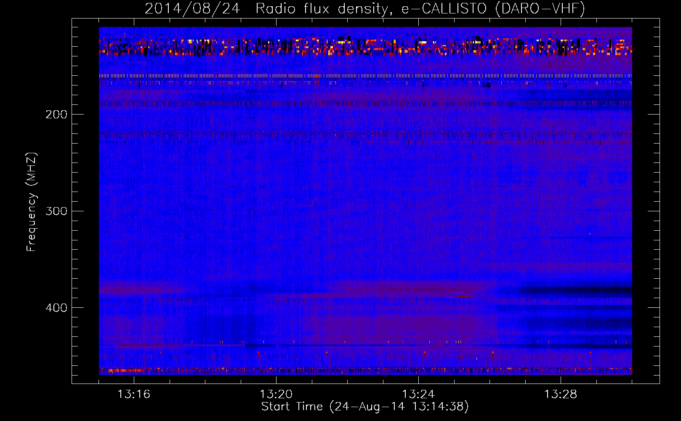Viewport: 681px width, 421px height.
Task: Select the 200 frequency axis label
Action: [56, 115]
